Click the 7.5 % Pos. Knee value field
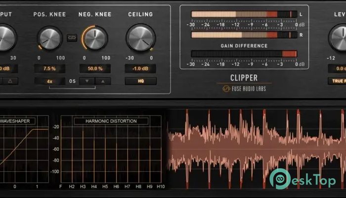Image resolution: width=346 pixels, height=198 pixels. [x=49, y=68]
